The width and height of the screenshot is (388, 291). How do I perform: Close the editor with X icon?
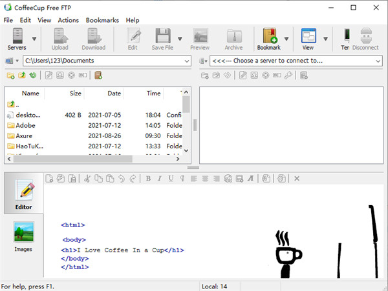pyautogui.click(x=297, y=179)
